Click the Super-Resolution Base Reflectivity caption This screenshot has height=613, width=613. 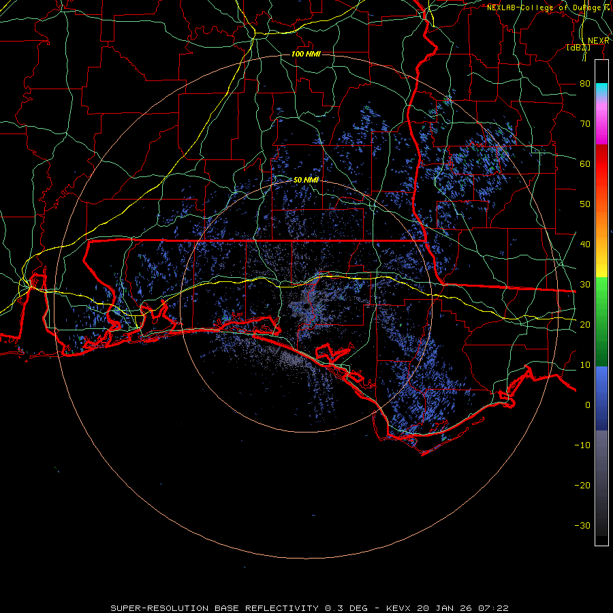tap(310, 608)
